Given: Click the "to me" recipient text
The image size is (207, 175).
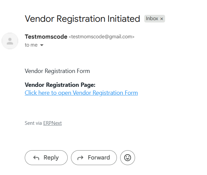Looking at the screenshot, I should 31,45.
